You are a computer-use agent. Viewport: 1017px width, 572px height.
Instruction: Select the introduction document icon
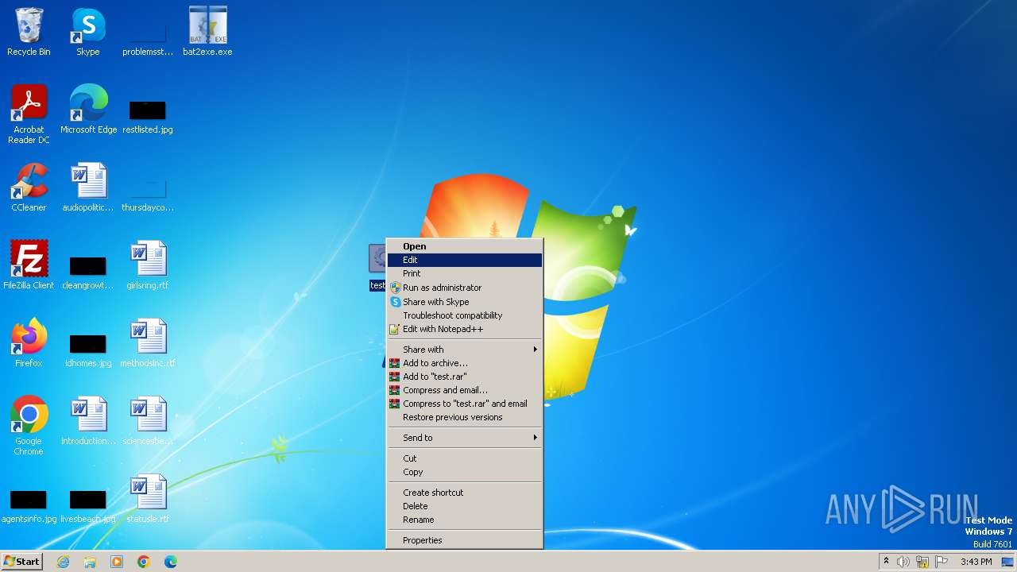(x=88, y=421)
